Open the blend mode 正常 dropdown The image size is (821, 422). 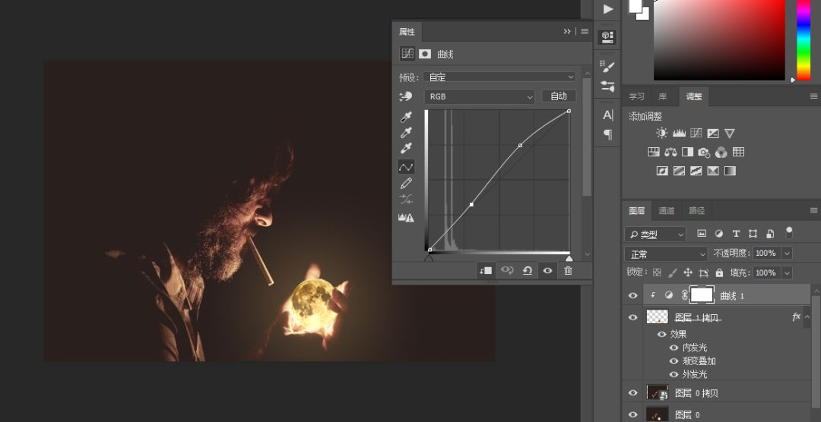tap(665, 254)
